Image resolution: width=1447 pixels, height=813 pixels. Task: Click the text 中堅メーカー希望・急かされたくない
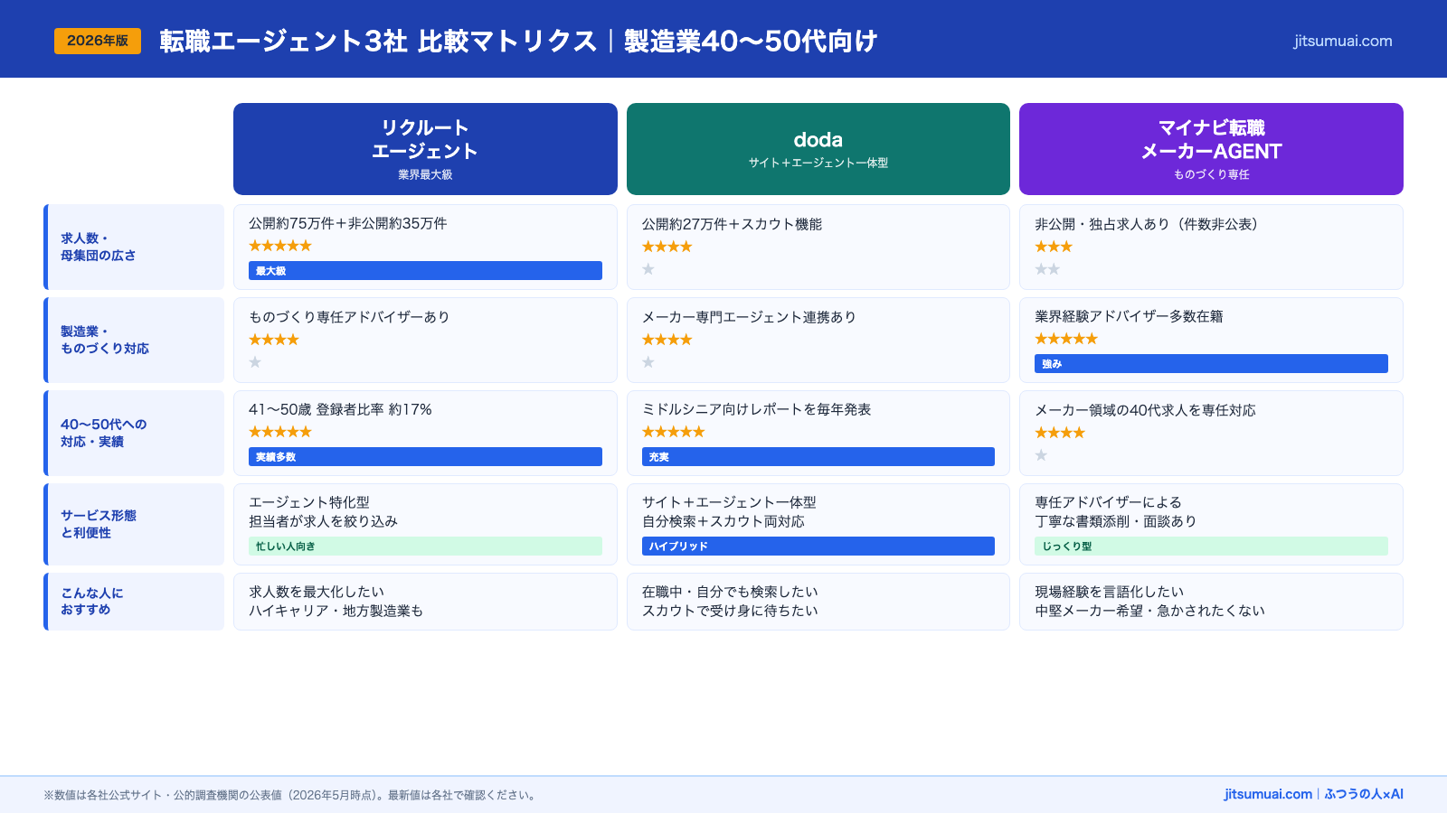pyautogui.click(x=1149, y=611)
